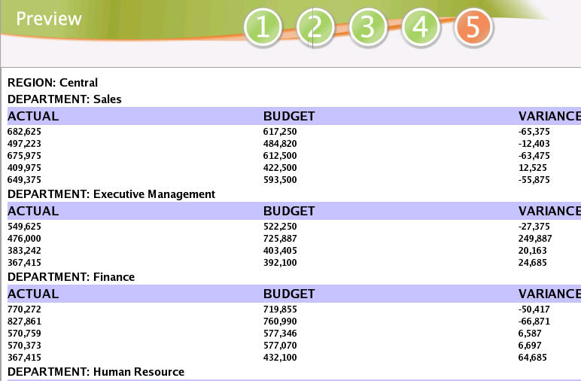This screenshot has width=581, height=381.
Task: Go to wizard step 3 circle
Action: pyautogui.click(x=368, y=27)
